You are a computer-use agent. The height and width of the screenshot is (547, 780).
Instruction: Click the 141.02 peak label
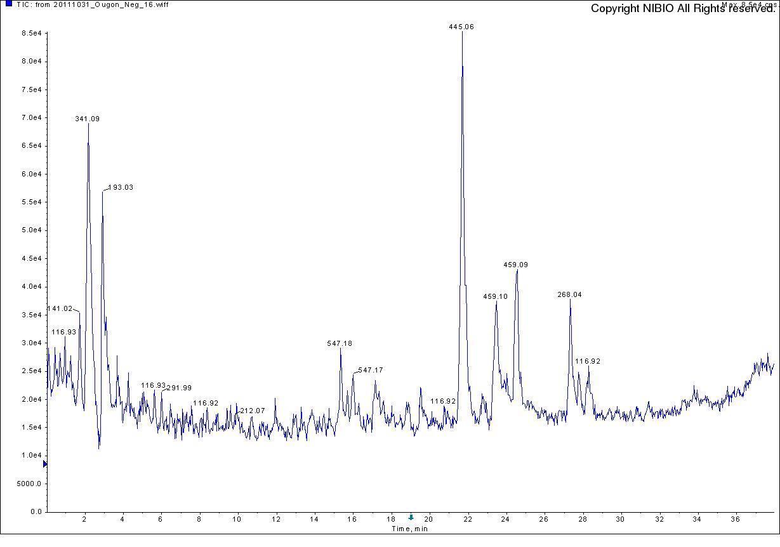click(60, 309)
